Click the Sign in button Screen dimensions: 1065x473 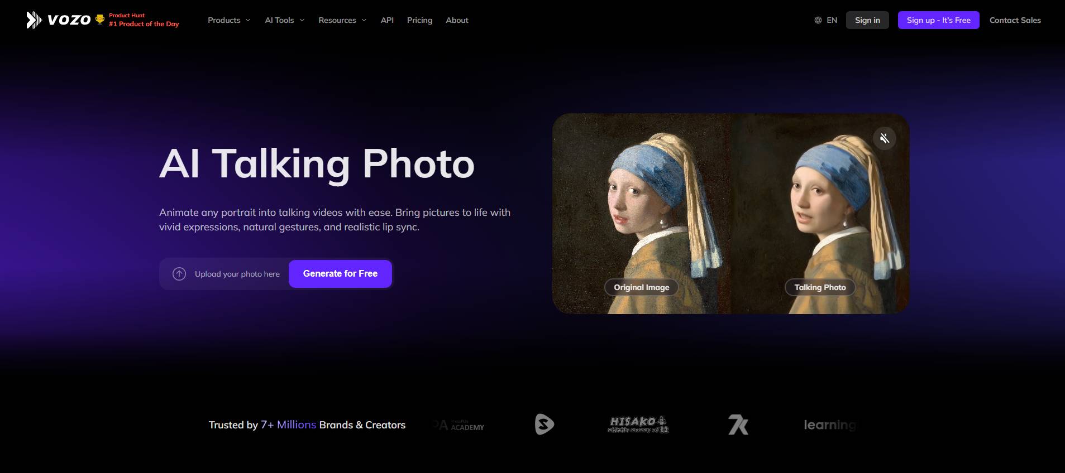(x=867, y=20)
